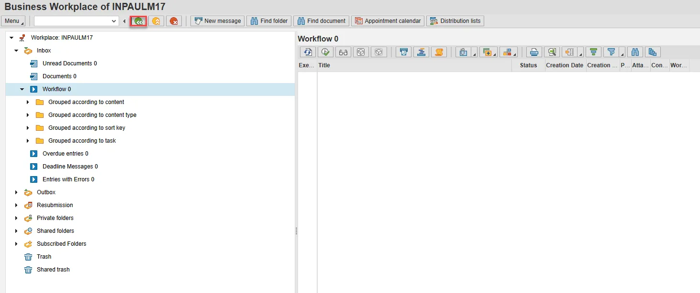The image size is (700, 293).
Task: Click the red Cancel icon in top toolbar
Action: click(x=174, y=21)
